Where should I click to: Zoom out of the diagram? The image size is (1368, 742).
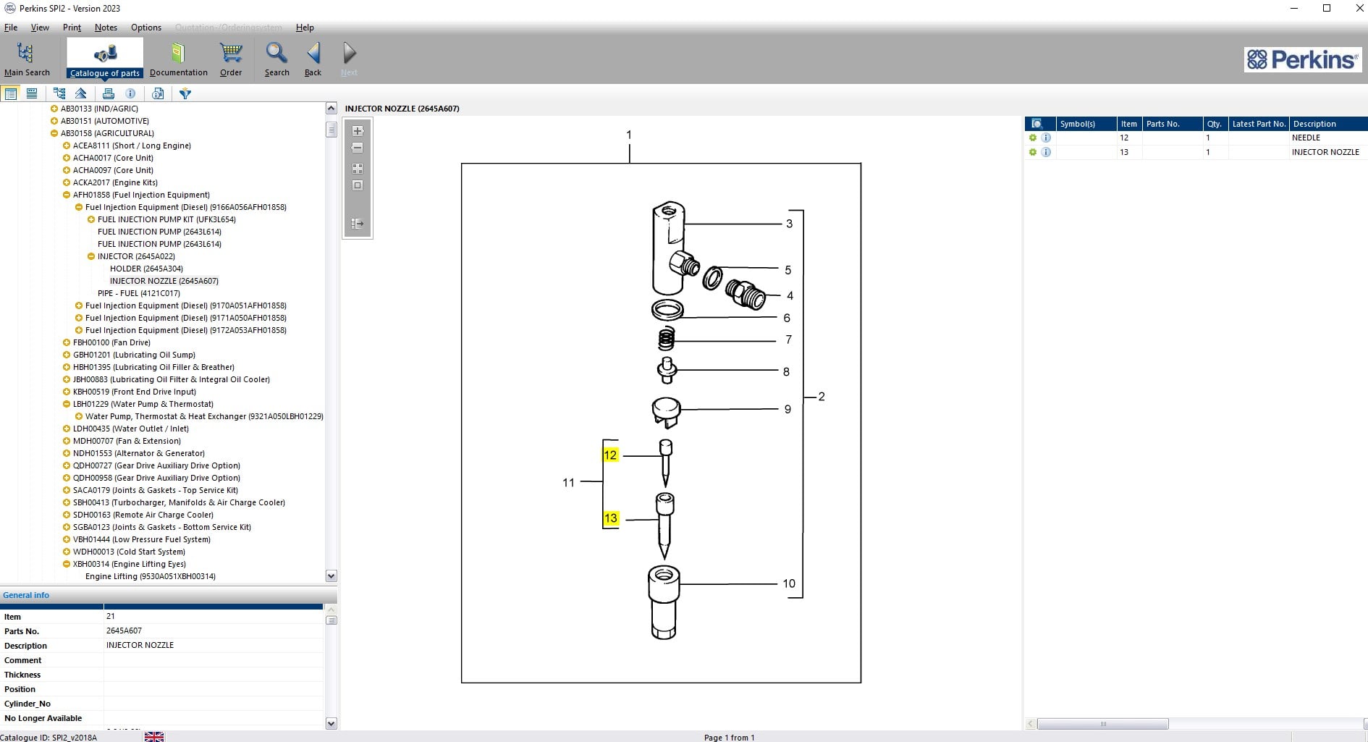pyautogui.click(x=358, y=148)
